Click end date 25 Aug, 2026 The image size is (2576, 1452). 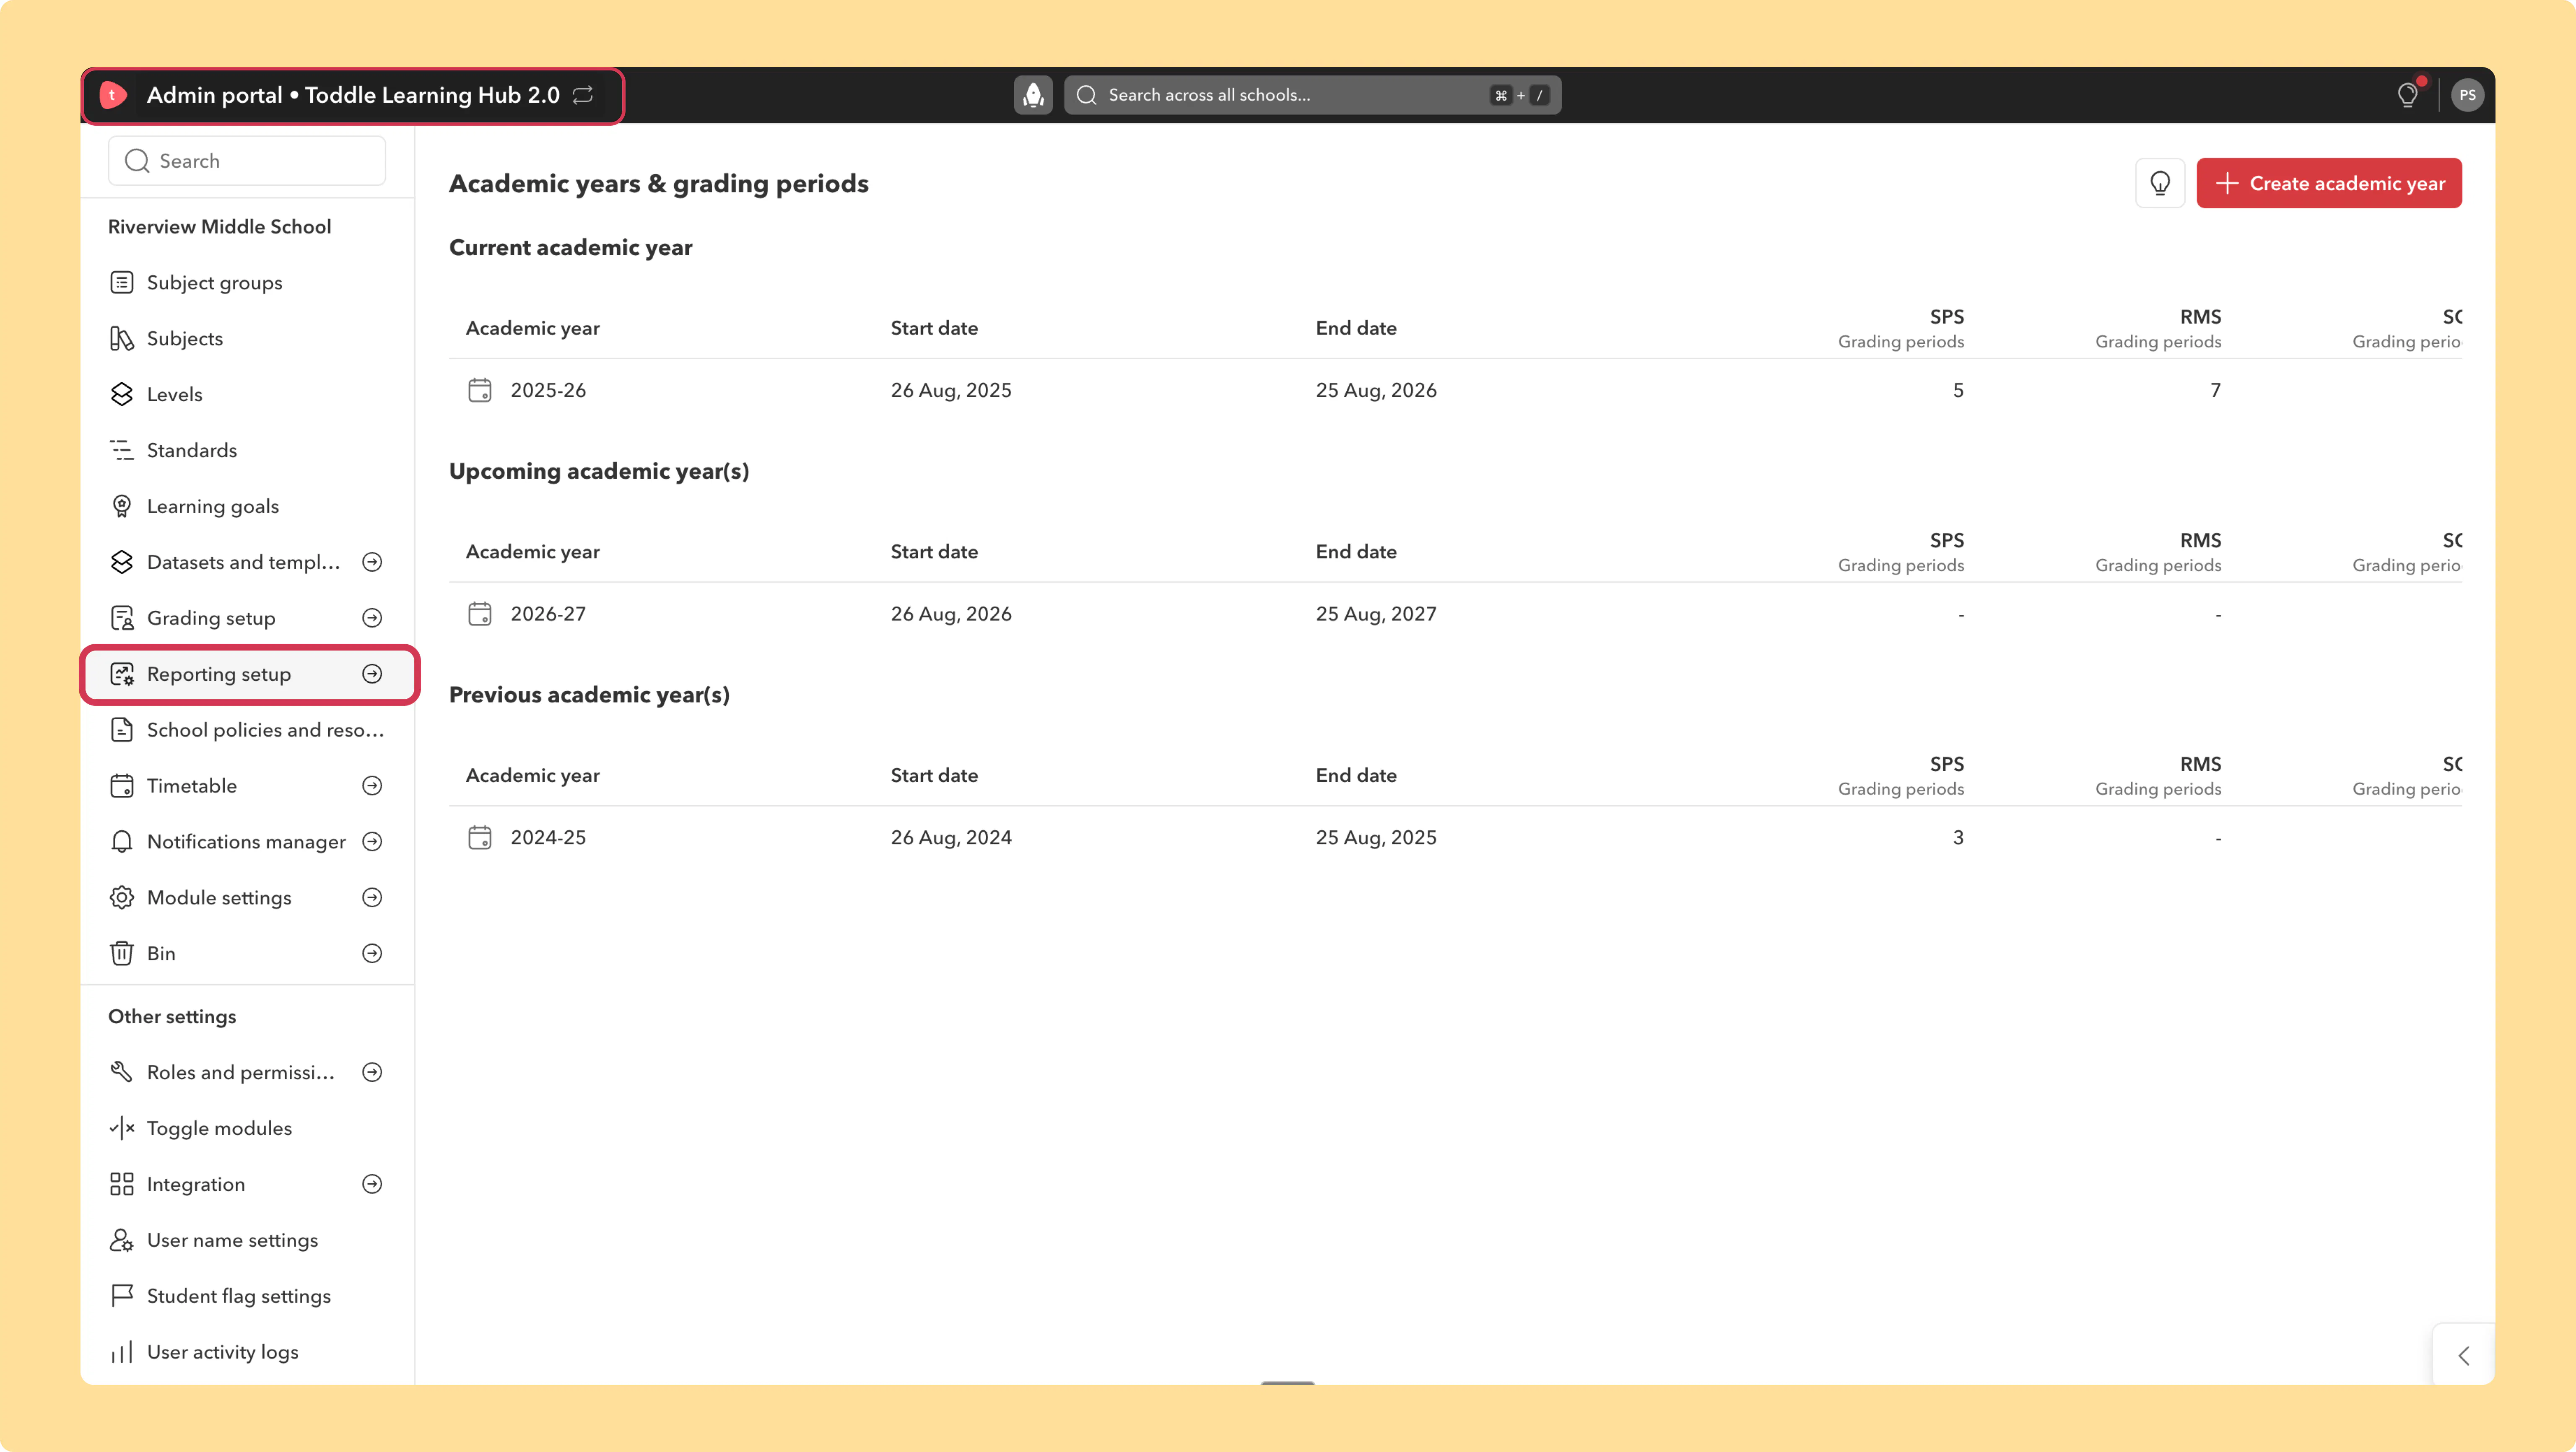[1376, 390]
